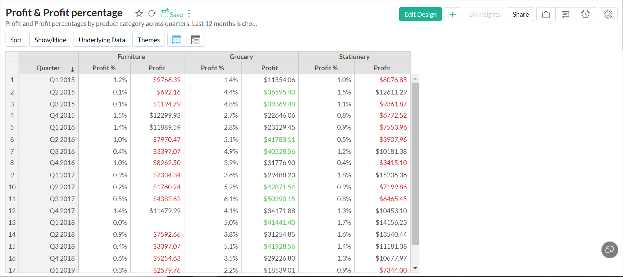Open the Show/Hide options

click(50, 40)
